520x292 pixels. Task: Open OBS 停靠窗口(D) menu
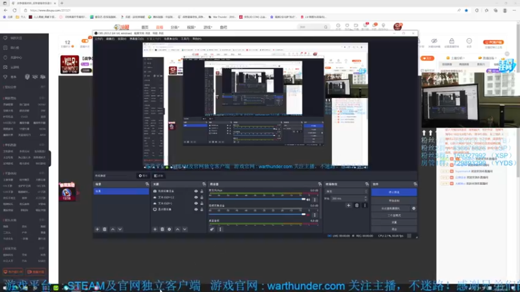(136, 39)
